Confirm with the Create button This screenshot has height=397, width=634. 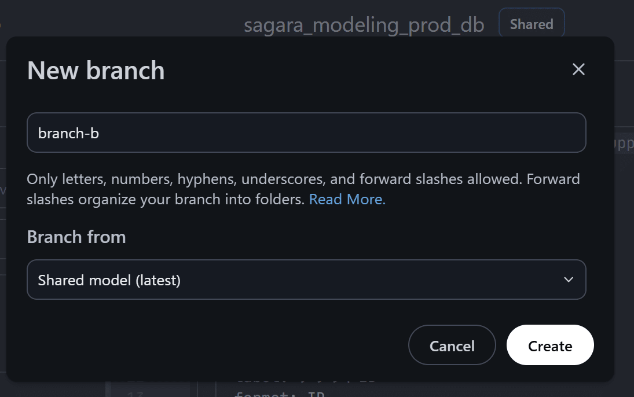click(x=549, y=346)
